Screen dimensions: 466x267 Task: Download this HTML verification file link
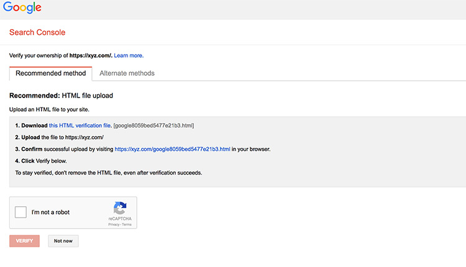click(x=80, y=125)
